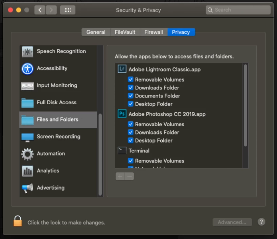Select Speech Recognition in the sidebar
The width and height of the screenshot is (277, 239).
[x=58, y=51]
